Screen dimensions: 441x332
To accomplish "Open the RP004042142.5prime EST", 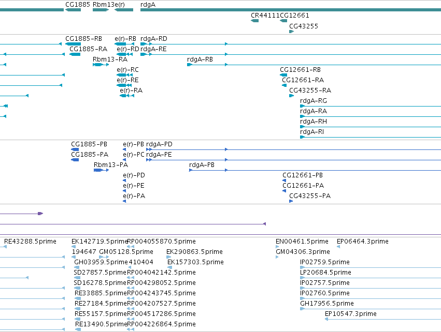I will tap(162, 273).
